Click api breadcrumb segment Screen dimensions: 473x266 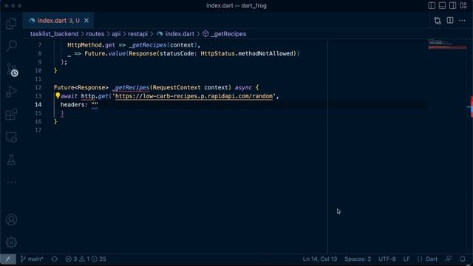[x=116, y=34]
